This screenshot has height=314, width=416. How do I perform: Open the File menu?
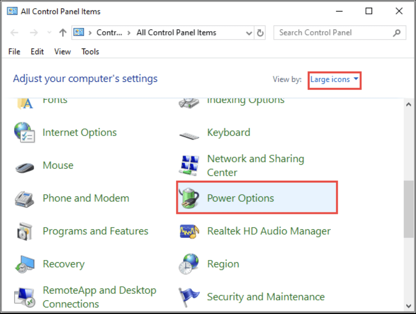coord(14,52)
